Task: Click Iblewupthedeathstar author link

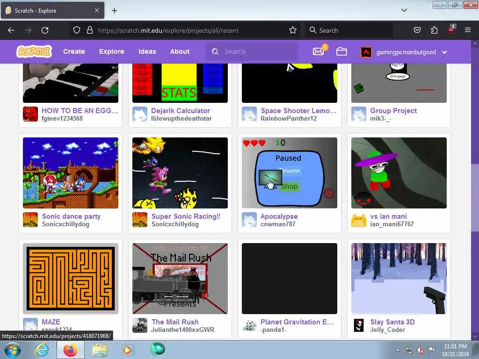Action: (x=181, y=118)
